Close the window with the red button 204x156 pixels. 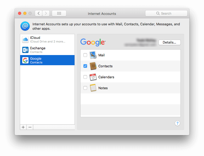click(20, 13)
